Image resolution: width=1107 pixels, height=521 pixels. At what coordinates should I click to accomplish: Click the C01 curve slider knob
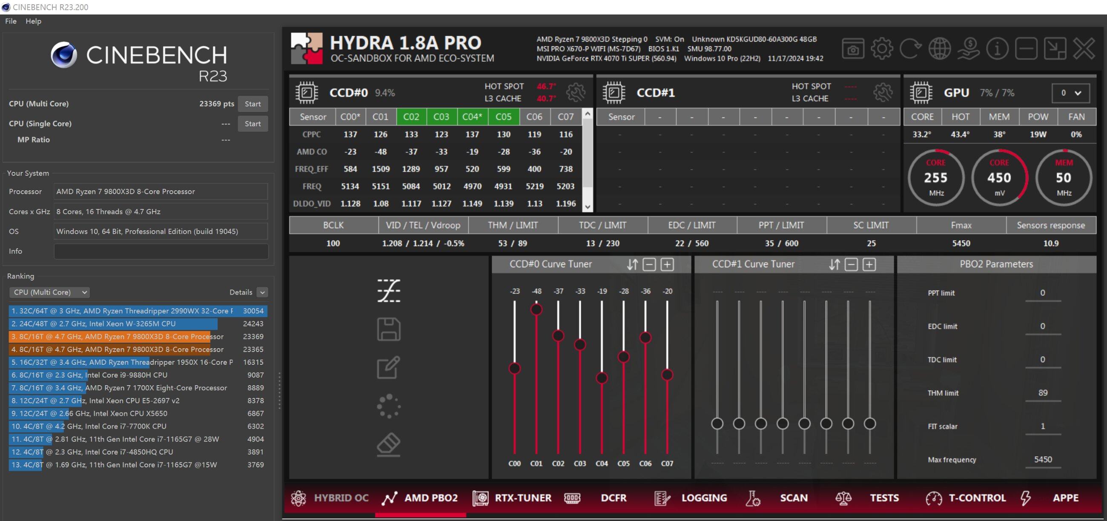coord(536,309)
